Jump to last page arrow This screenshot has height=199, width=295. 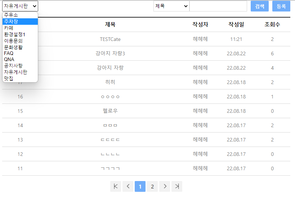[177, 186]
